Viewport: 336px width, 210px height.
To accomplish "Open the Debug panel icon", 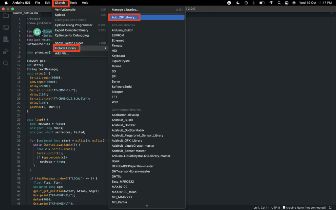I will coord(6,51).
